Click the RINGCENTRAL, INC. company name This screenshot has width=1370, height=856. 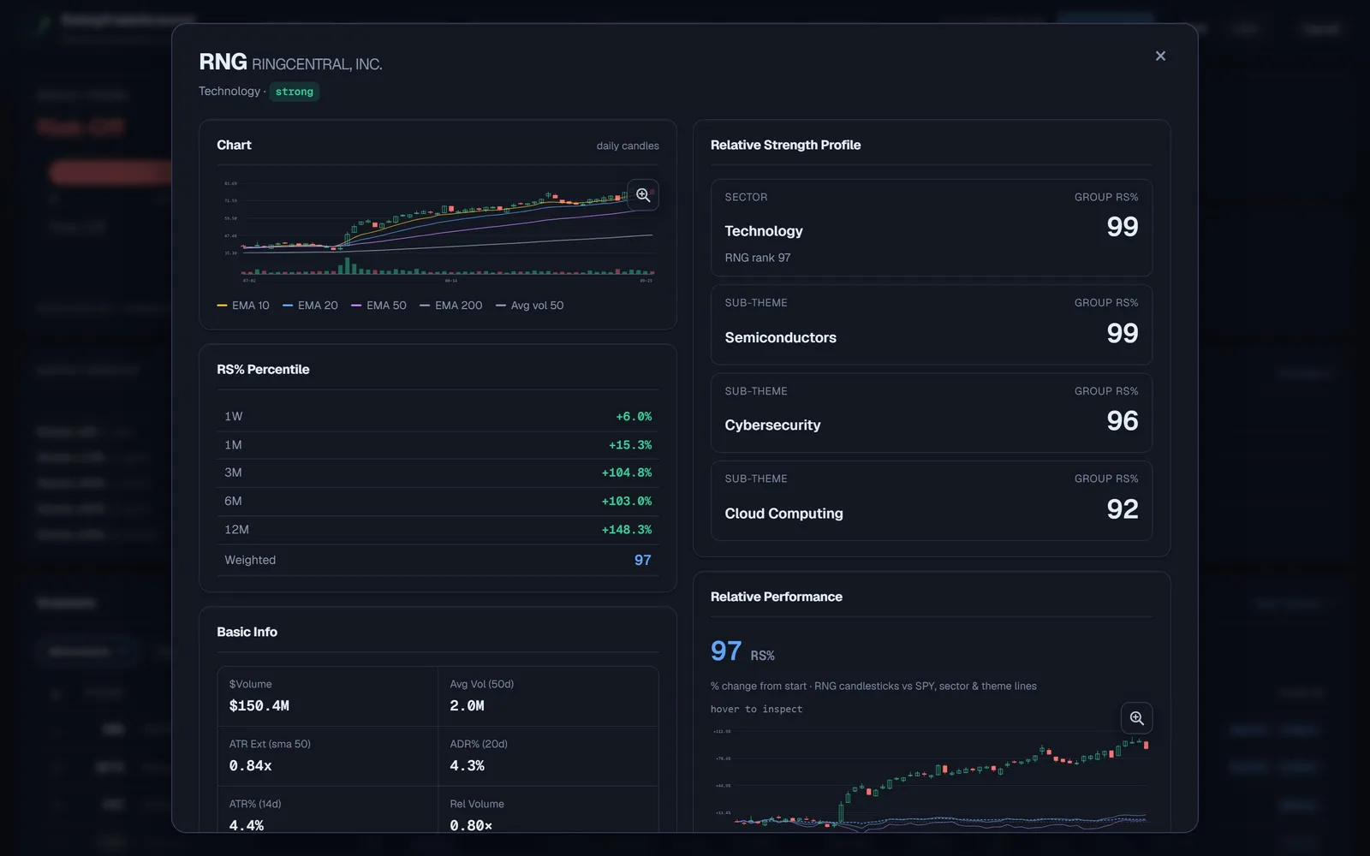click(317, 64)
